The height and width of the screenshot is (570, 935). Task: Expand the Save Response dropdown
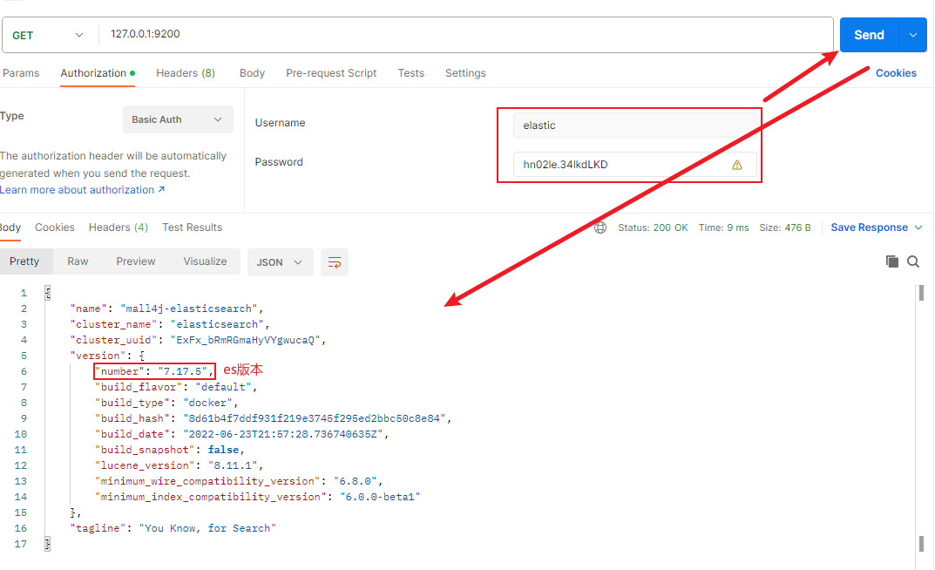point(918,227)
